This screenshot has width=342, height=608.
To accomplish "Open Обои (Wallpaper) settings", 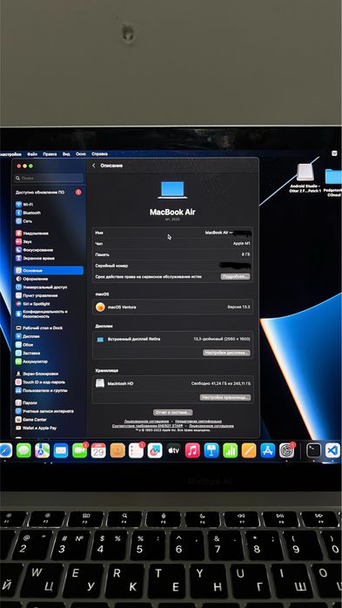I will pos(49,345).
